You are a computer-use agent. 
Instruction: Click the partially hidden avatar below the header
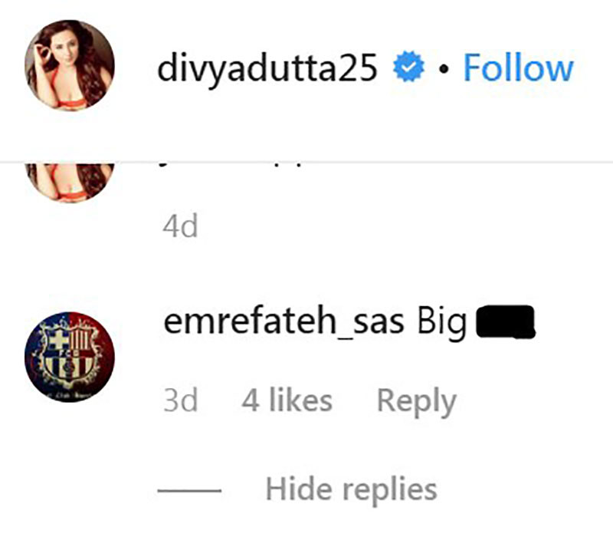coord(70,183)
